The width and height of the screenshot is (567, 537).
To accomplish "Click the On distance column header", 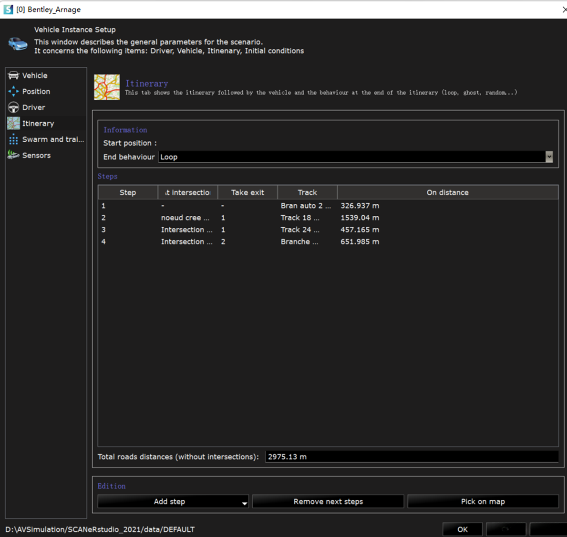I will pyautogui.click(x=448, y=192).
